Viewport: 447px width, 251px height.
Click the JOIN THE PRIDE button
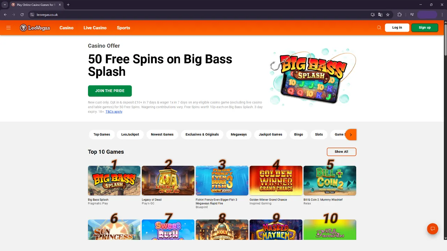(x=110, y=91)
